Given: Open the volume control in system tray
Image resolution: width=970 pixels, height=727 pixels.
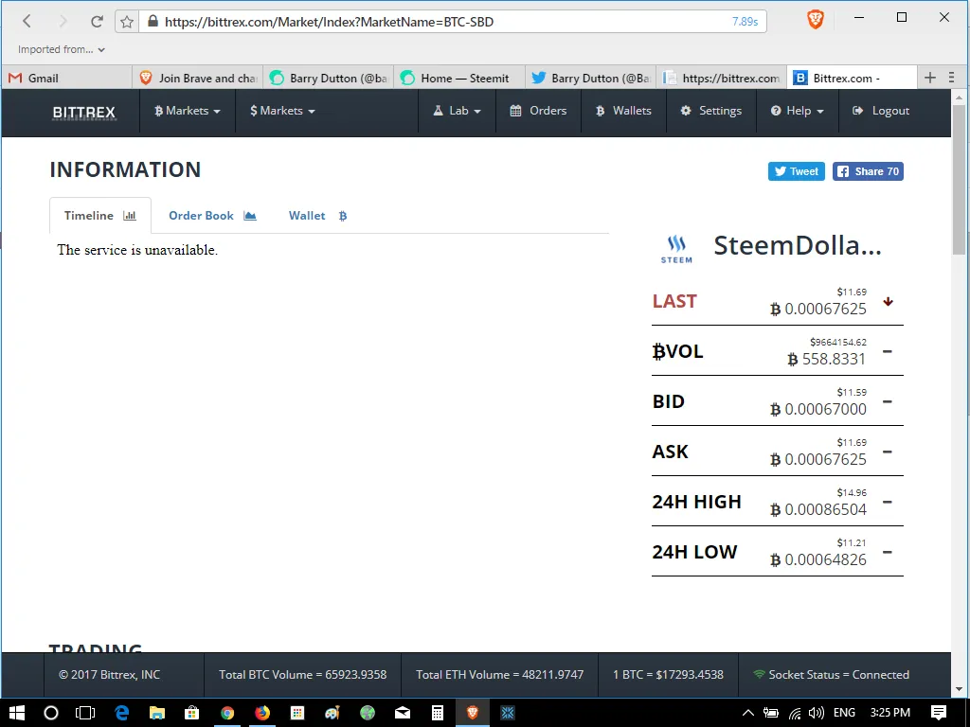Looking at the screenshot, I should click(816, 713).
